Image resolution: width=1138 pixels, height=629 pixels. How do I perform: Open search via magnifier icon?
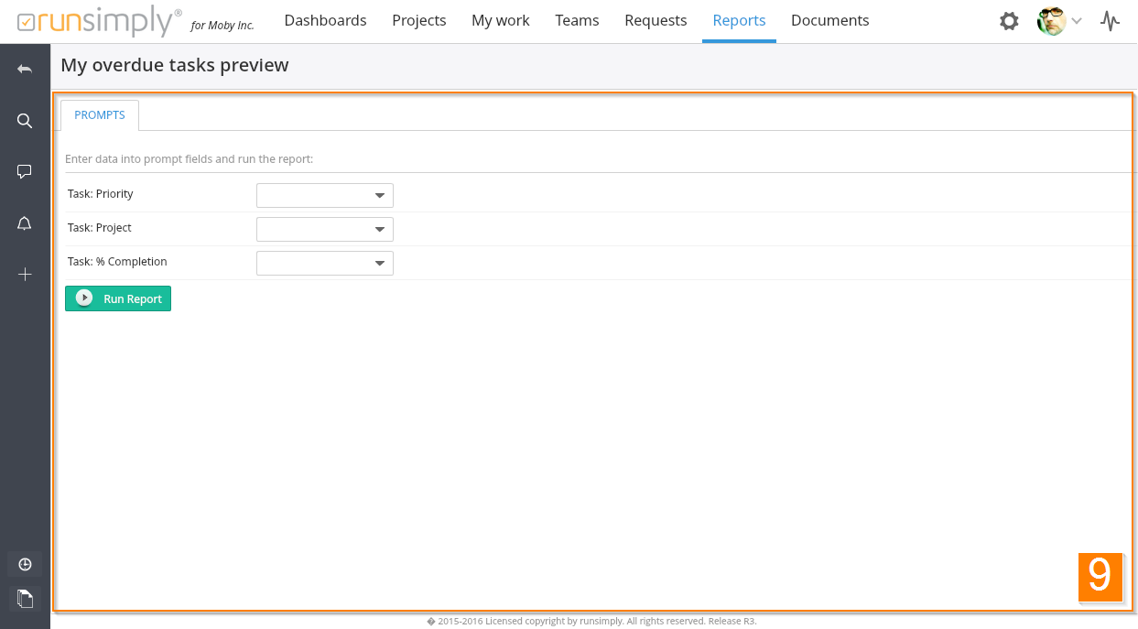click(x=25, y=121)
